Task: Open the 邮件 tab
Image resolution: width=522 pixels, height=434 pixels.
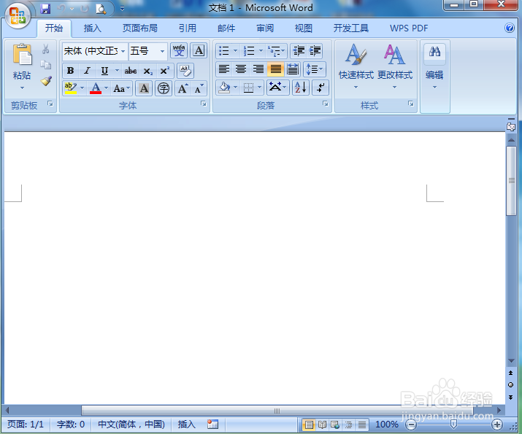Action: (x=226, y=28)
